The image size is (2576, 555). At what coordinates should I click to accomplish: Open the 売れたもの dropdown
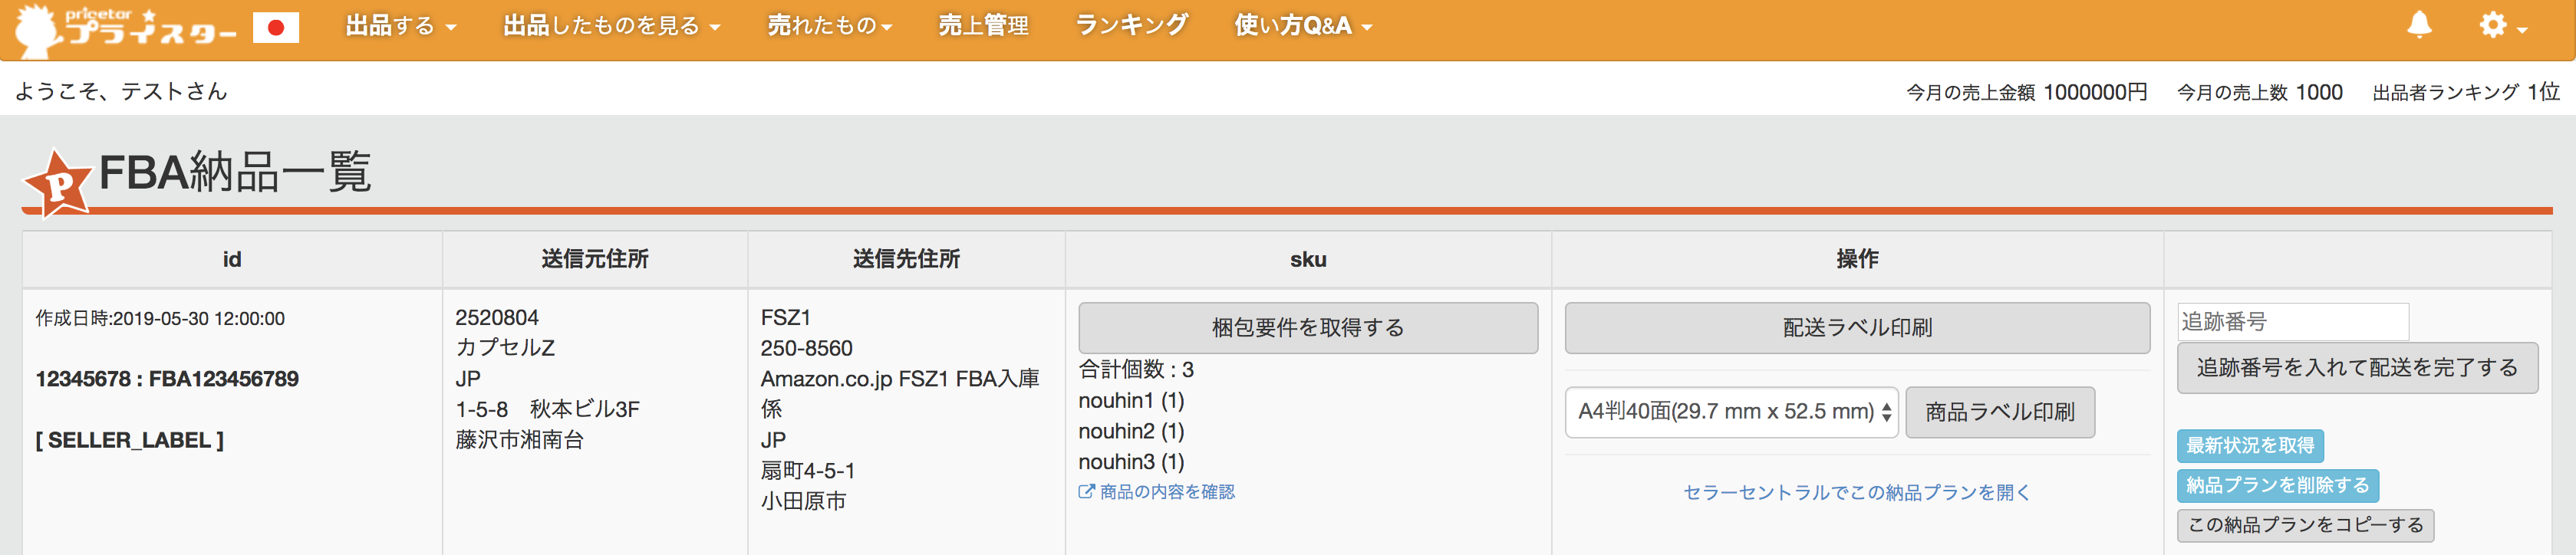(830, 26)
